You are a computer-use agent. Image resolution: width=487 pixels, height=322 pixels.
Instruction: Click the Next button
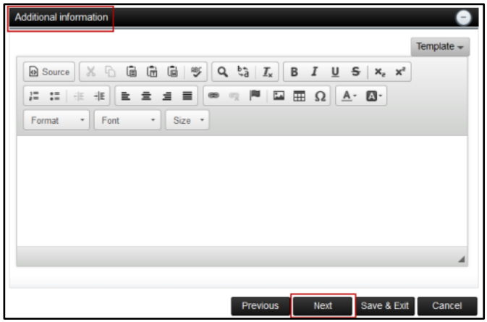(x=323, y=306)
